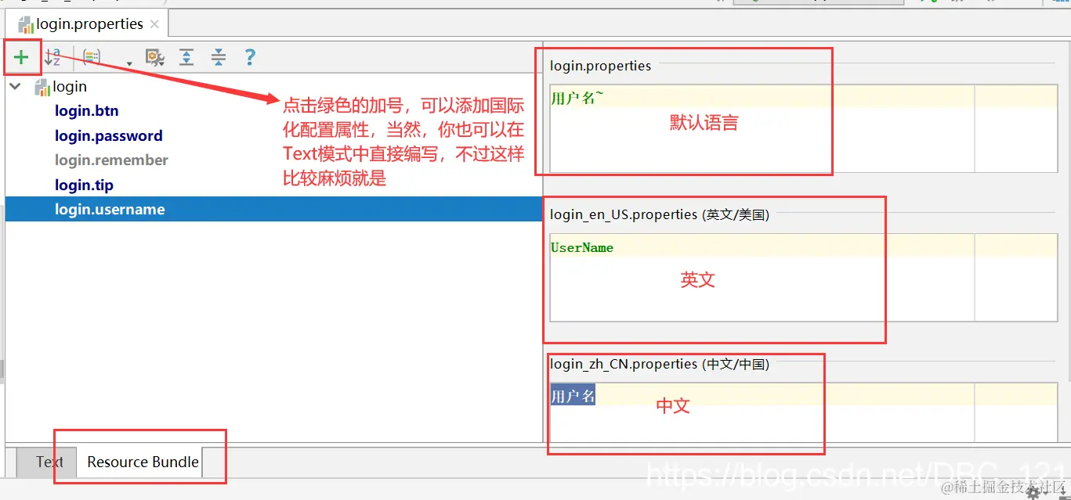Click the login.properties editor tab

coord(86,23)
